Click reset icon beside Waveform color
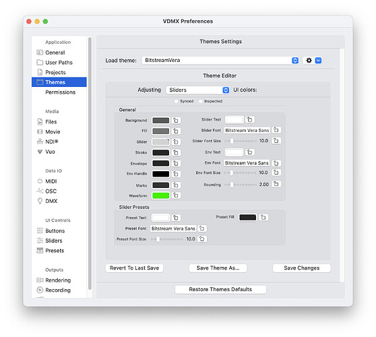Viewport: 376px width, 337px height. [x=176, y=195]
